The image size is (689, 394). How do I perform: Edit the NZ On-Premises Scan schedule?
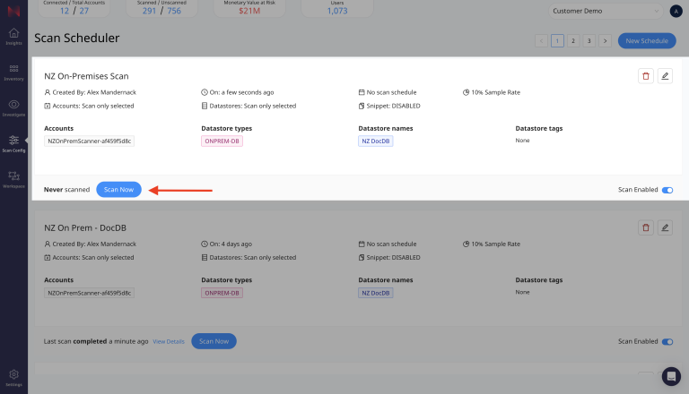[x=665, y=76]
